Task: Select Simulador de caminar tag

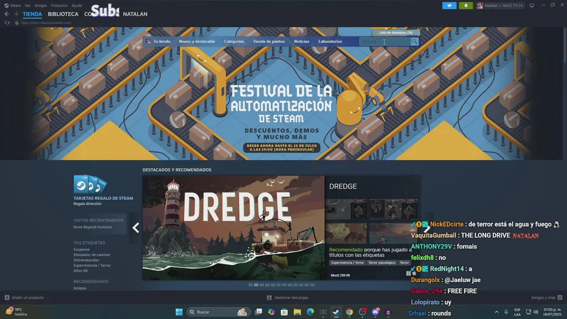Action: coord(92,255)
